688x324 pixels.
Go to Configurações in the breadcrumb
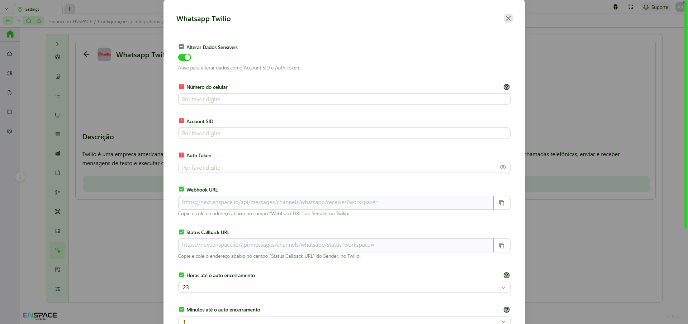click(113, 21)
